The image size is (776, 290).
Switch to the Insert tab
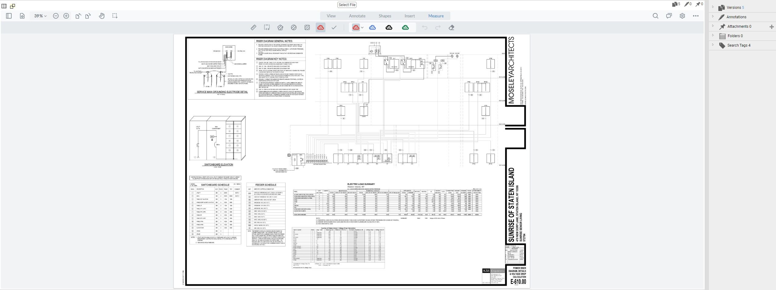click(410, 16)
